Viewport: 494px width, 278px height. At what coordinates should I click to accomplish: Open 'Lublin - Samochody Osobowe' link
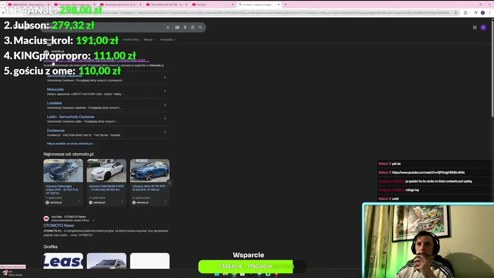point(71,117)
